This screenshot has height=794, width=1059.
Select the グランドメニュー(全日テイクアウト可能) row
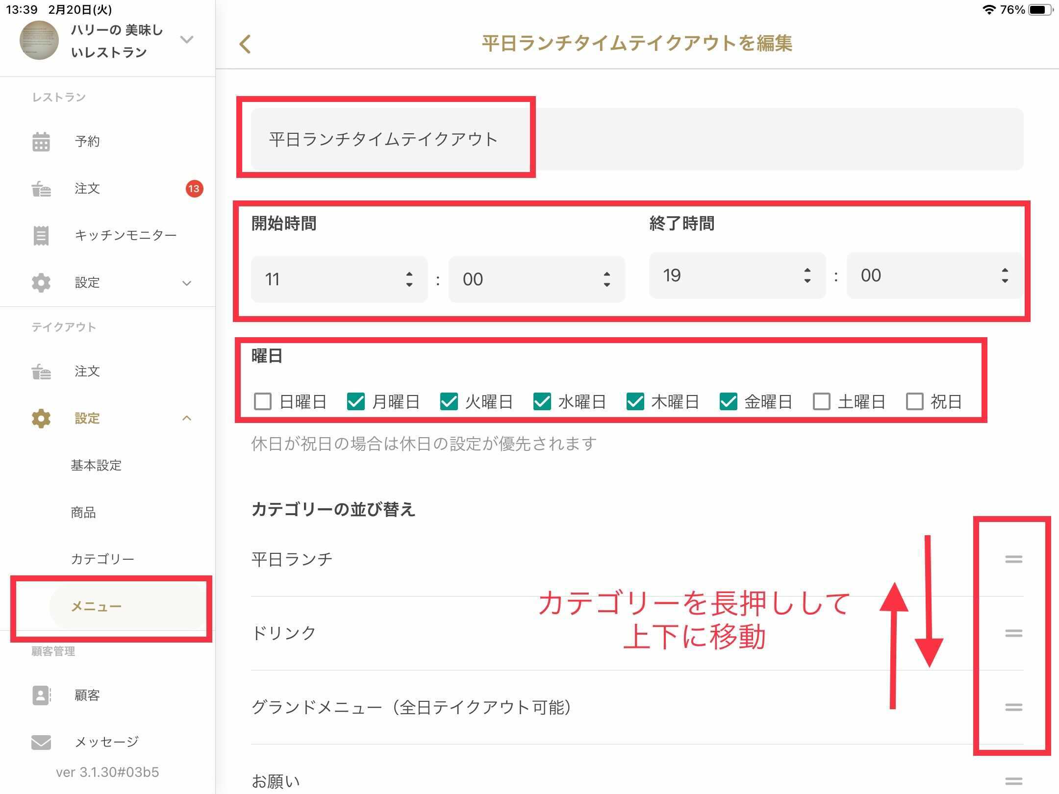click(637, 707)
